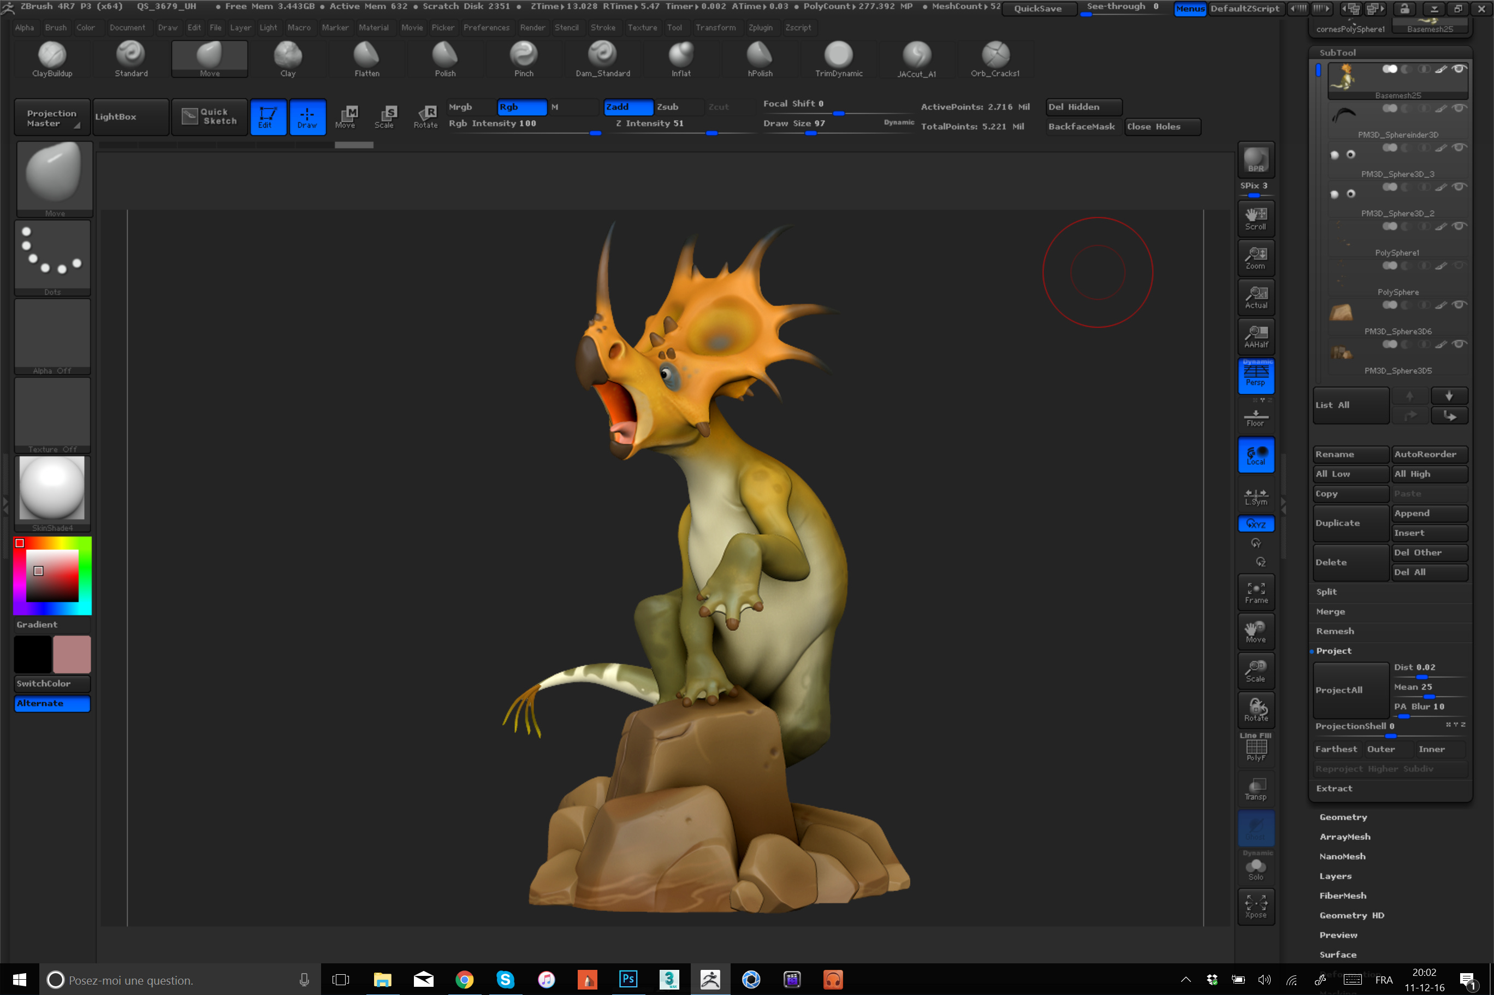Open the Material menu
Viewport: 1494px width, 995px height.
coord(373,27)
